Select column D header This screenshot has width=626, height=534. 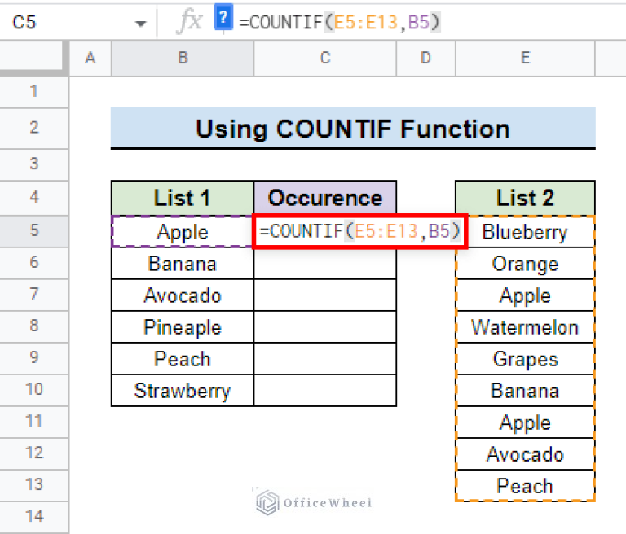(x=425, y=59)
